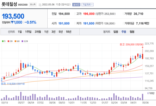Click the 09/03 date axis label
Image resolution: width=156 pixels, height=106 pixels.
tap(62, 103)
